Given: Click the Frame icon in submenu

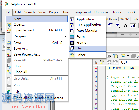Looking at the screenshot, I should (x=72, y=43).
